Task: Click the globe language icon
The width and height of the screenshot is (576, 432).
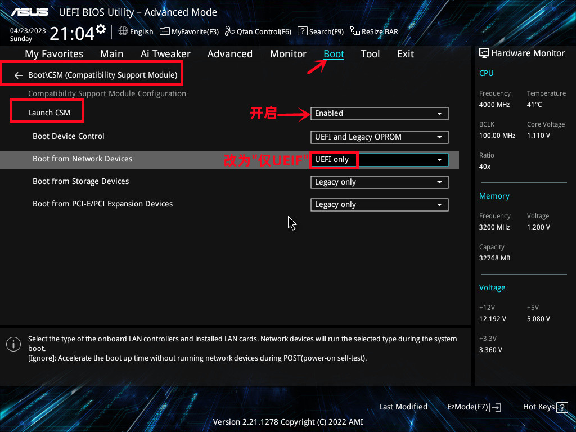Action: click(x=123, y=31)
